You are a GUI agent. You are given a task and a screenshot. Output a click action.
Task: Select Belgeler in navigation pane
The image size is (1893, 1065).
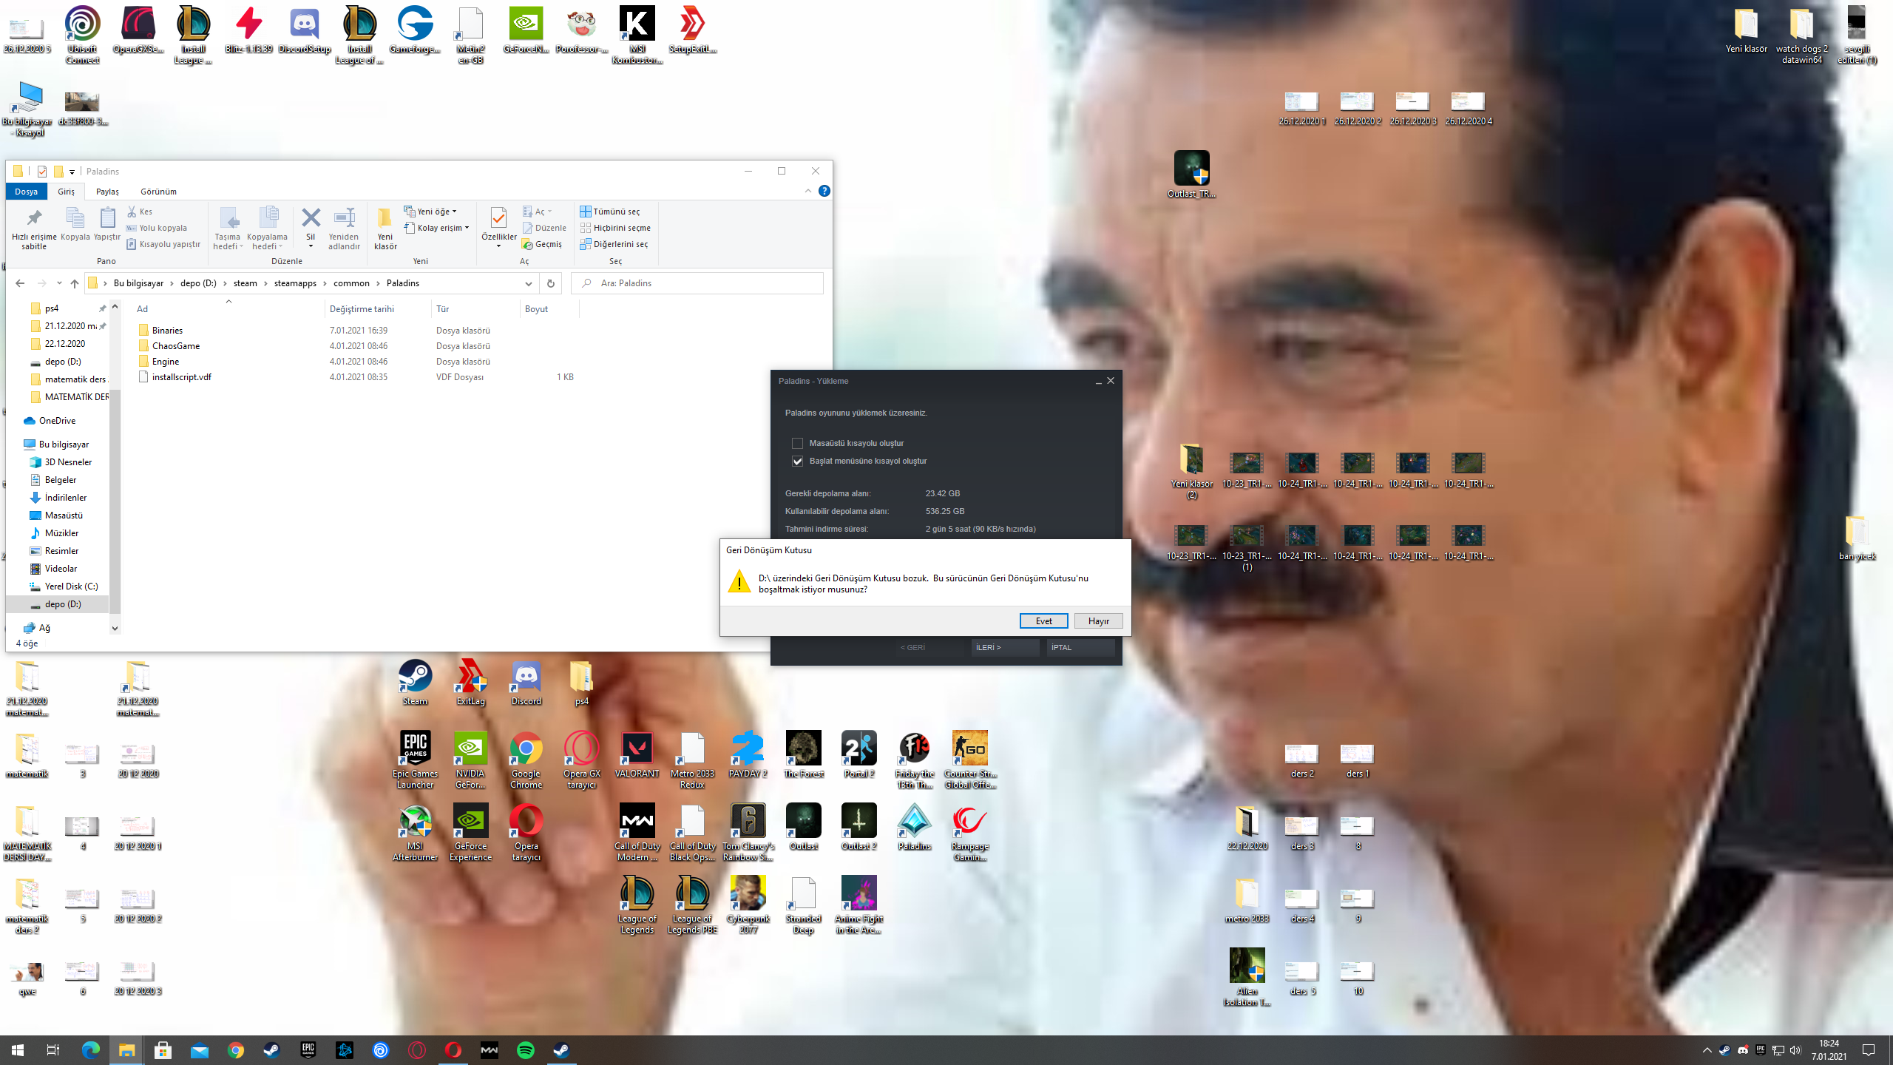[x=60, y=480]
